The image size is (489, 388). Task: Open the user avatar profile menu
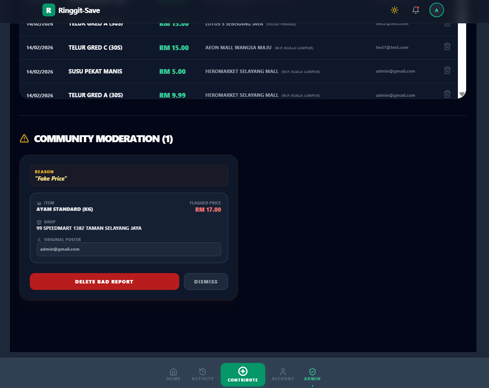click(436, 10)
